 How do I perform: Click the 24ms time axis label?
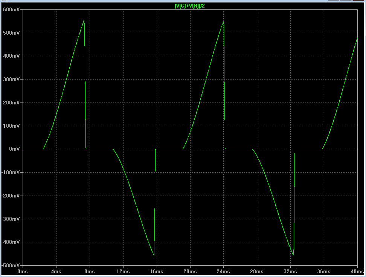[x=223, y=272]
